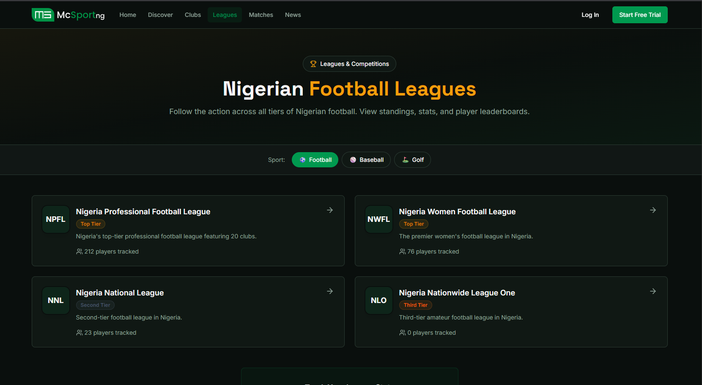Select the Football sport filter
The image size is (702, 385).
(x=315, y=160)
